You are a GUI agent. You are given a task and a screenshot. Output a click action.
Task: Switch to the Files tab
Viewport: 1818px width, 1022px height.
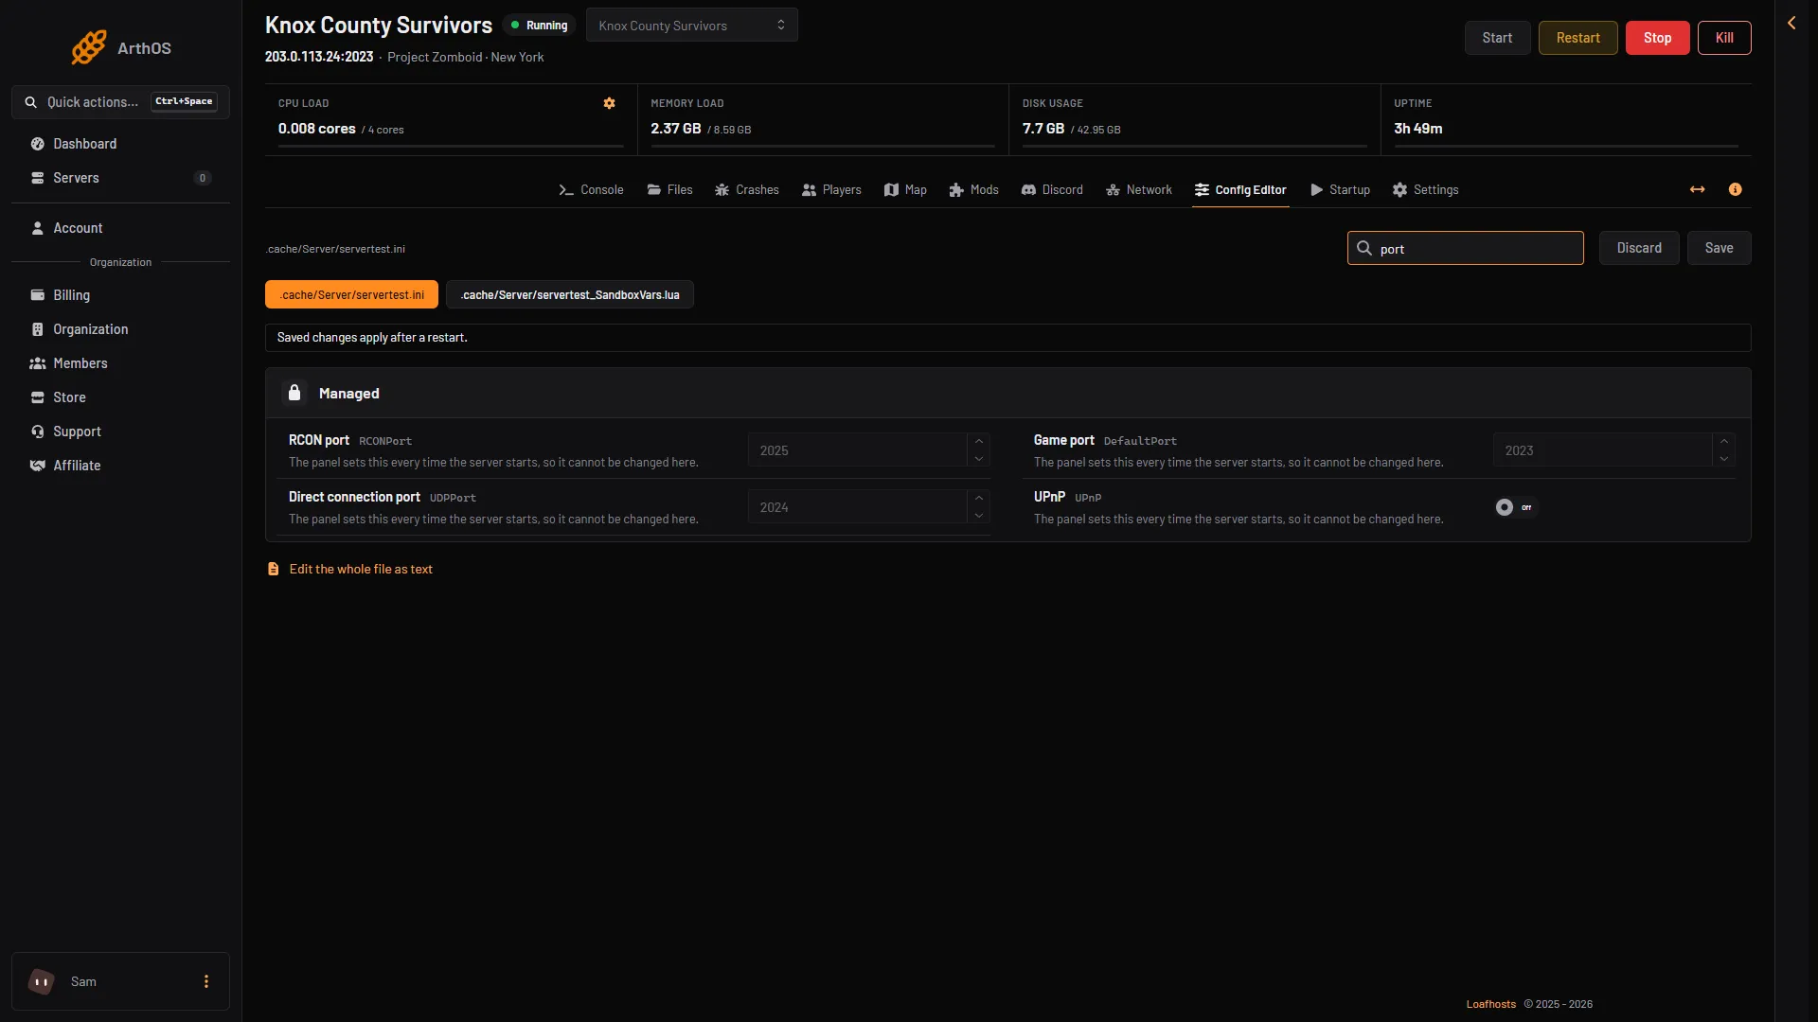pyautogui.click(x=669, y=190)
